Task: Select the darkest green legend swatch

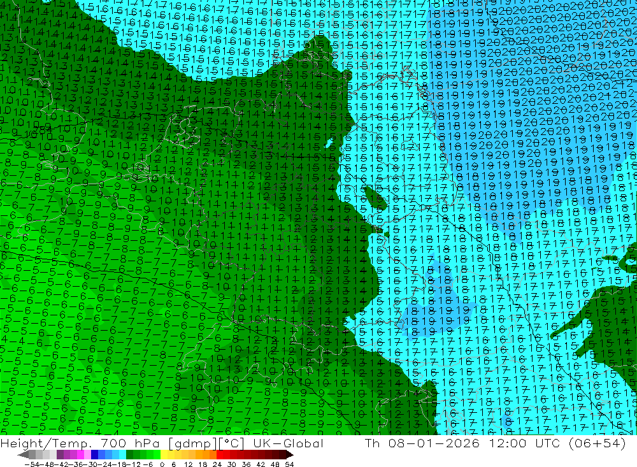Action: [x=129, y=454]
